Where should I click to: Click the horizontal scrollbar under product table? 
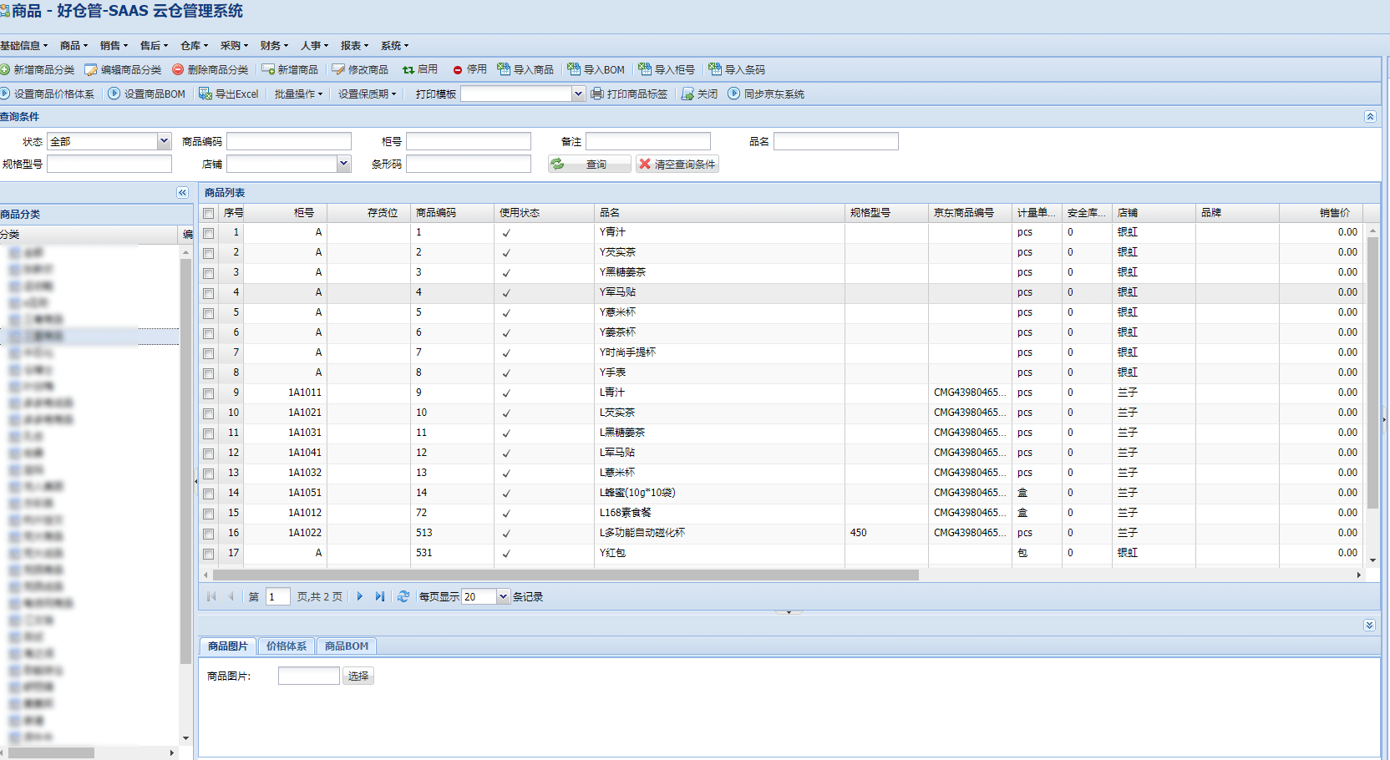tap(566, 575)
